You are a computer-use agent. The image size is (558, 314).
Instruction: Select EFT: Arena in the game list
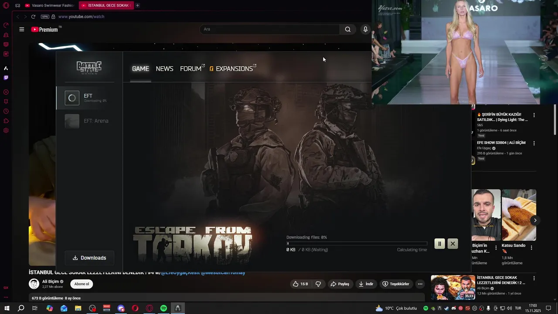point(89,121)
